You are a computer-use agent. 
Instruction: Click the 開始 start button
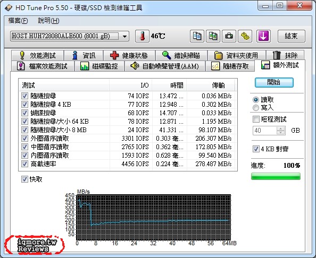click(274, 82)
